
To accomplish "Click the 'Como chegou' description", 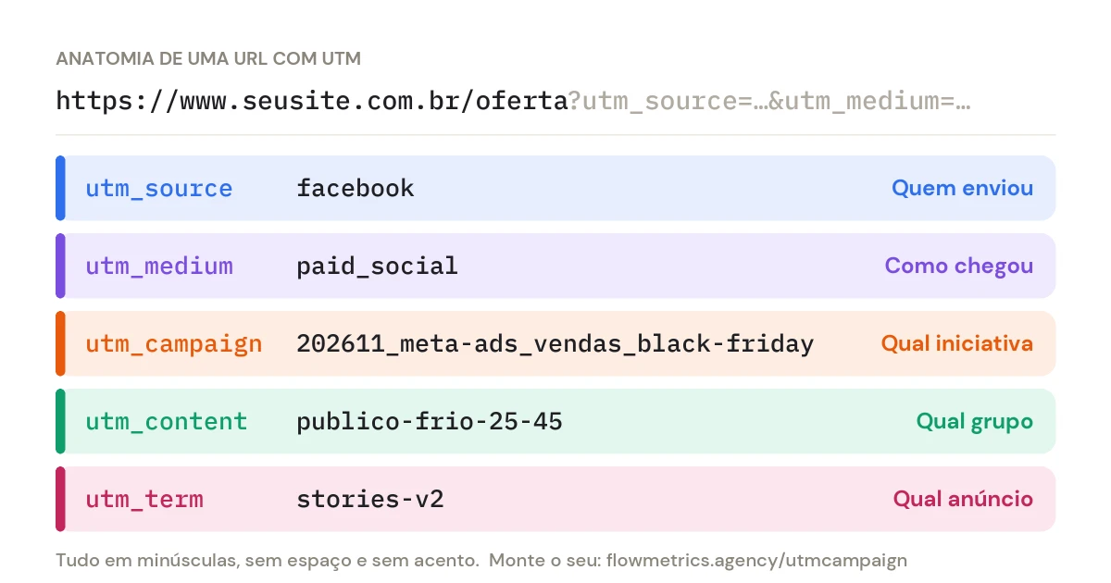I will (x=958, y=266).
